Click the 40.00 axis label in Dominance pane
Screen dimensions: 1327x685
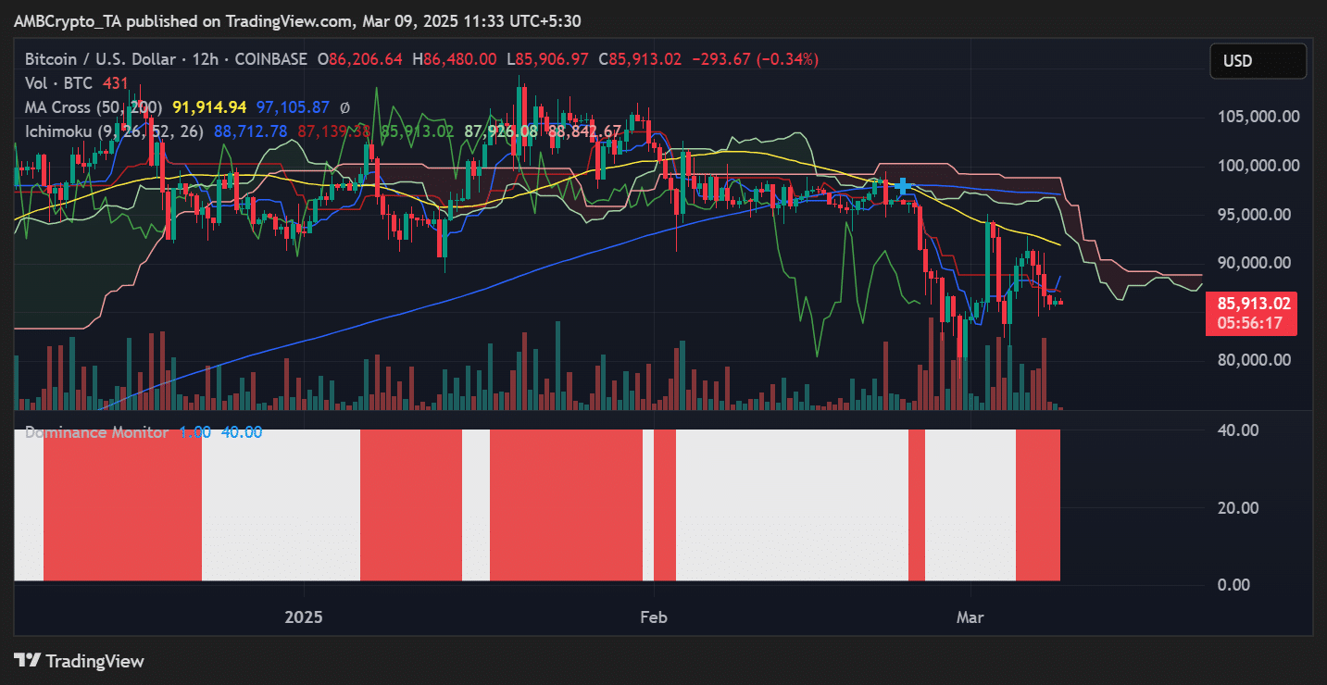1238,430
